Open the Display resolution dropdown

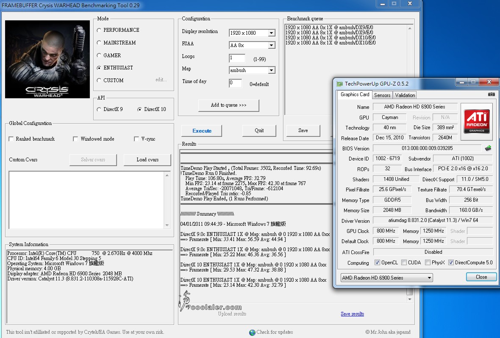click(271, 33)
